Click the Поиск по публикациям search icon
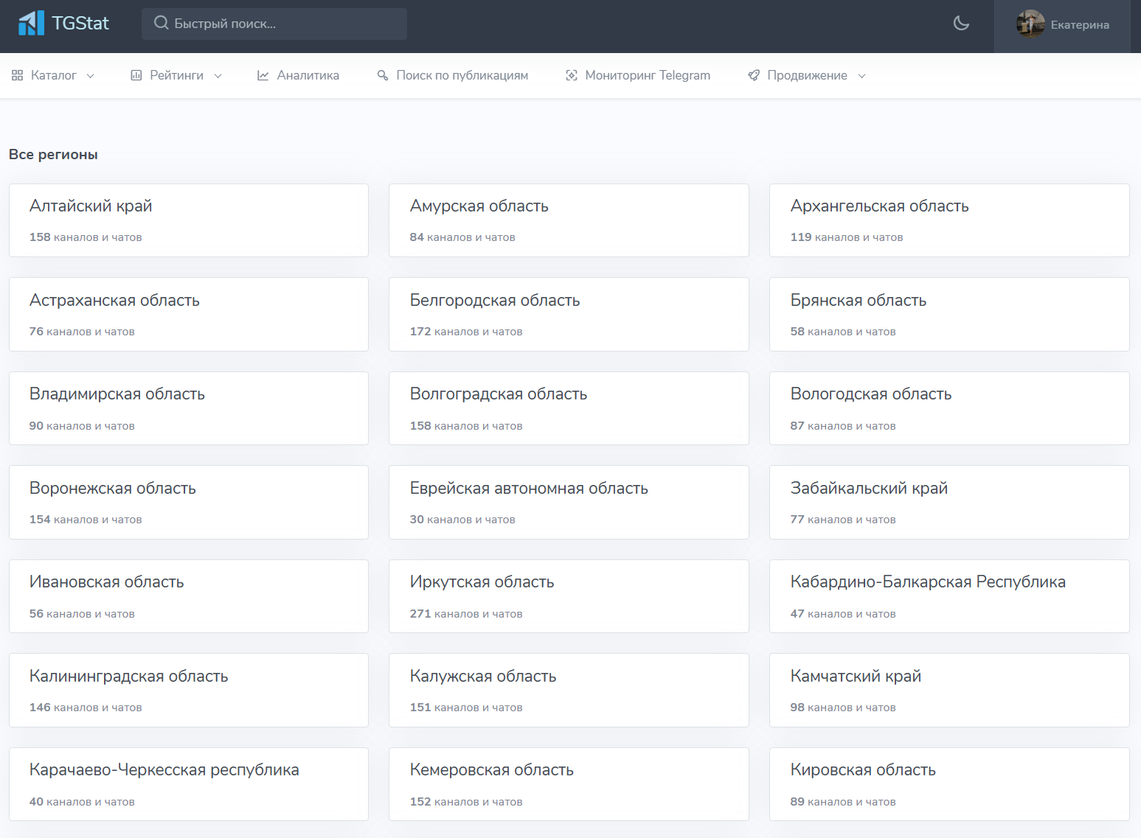The height and width of the screenshot is (838, 1141). coord(383,75)
